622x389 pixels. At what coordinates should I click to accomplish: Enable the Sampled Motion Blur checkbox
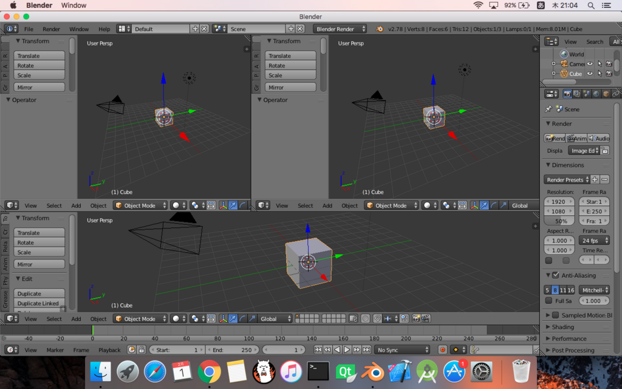coord(556,315)
